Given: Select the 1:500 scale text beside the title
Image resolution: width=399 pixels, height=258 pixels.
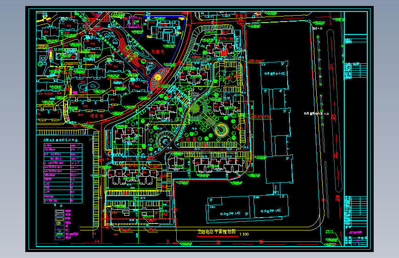Looking at the screenshot, I should click(244, 234).
